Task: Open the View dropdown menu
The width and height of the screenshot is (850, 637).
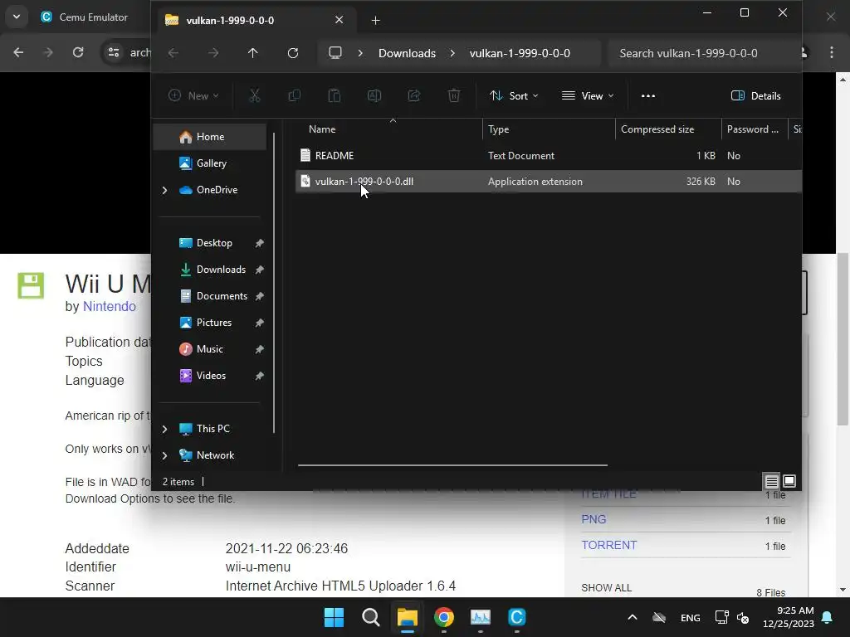Action: pyautogui.click(x=588, y=96)
